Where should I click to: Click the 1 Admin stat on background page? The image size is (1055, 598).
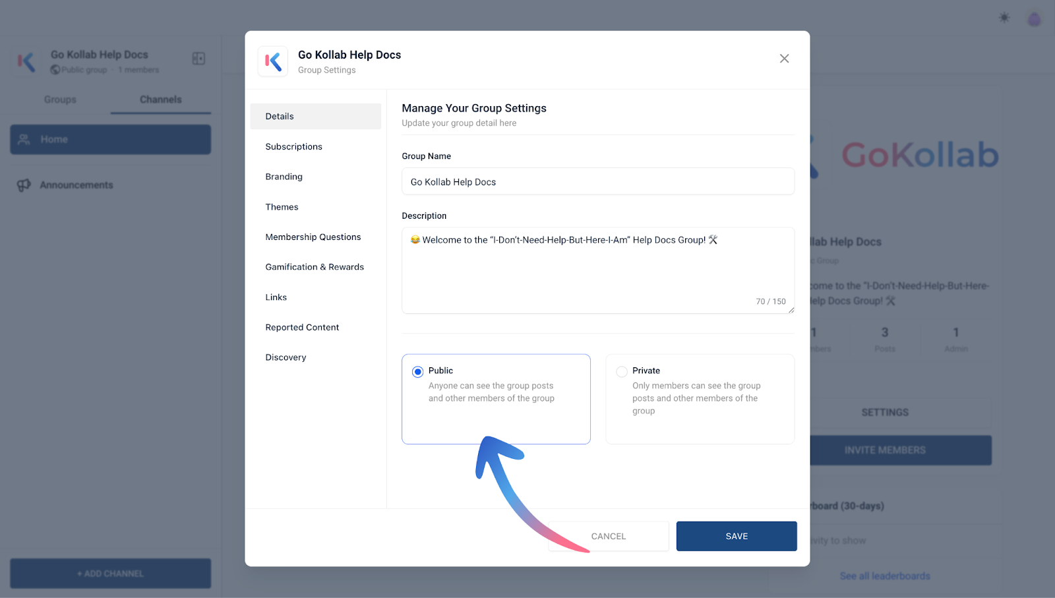956,339
